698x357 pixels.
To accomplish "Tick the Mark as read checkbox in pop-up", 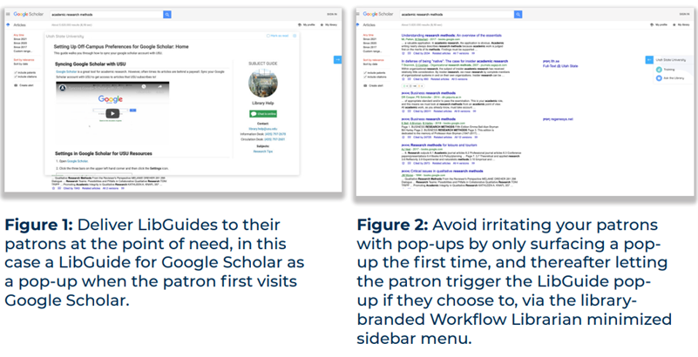I will (x=268, y=36).
